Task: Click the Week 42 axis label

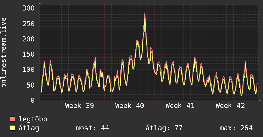Action: pyautogui.click(x=230, y=106)
